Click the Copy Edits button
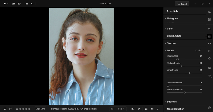Screen dimensions: 213x112 [x=40, y=109]
